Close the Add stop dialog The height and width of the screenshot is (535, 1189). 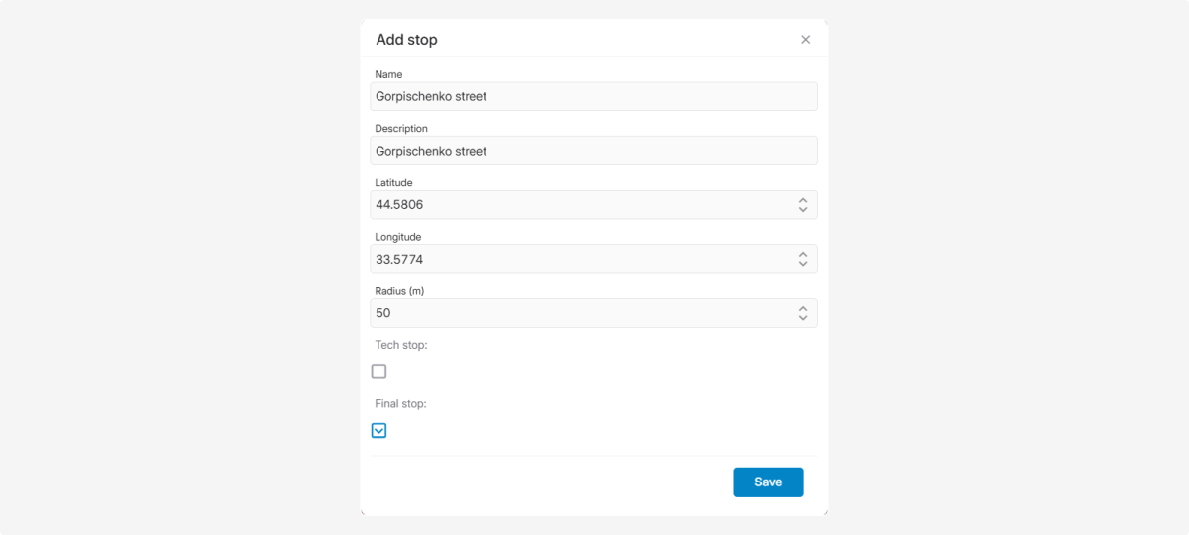click(x=805, y=40)
